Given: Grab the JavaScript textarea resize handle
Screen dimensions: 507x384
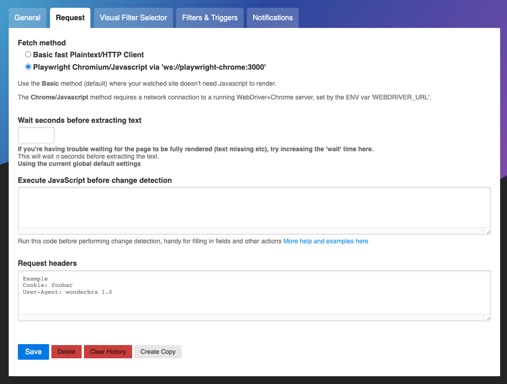Looking at the screenshot, I should coord(488,231).
